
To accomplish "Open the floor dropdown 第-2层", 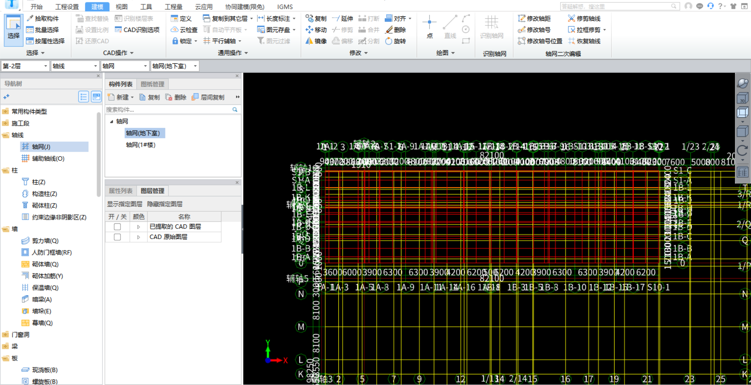I will [25, 66].
